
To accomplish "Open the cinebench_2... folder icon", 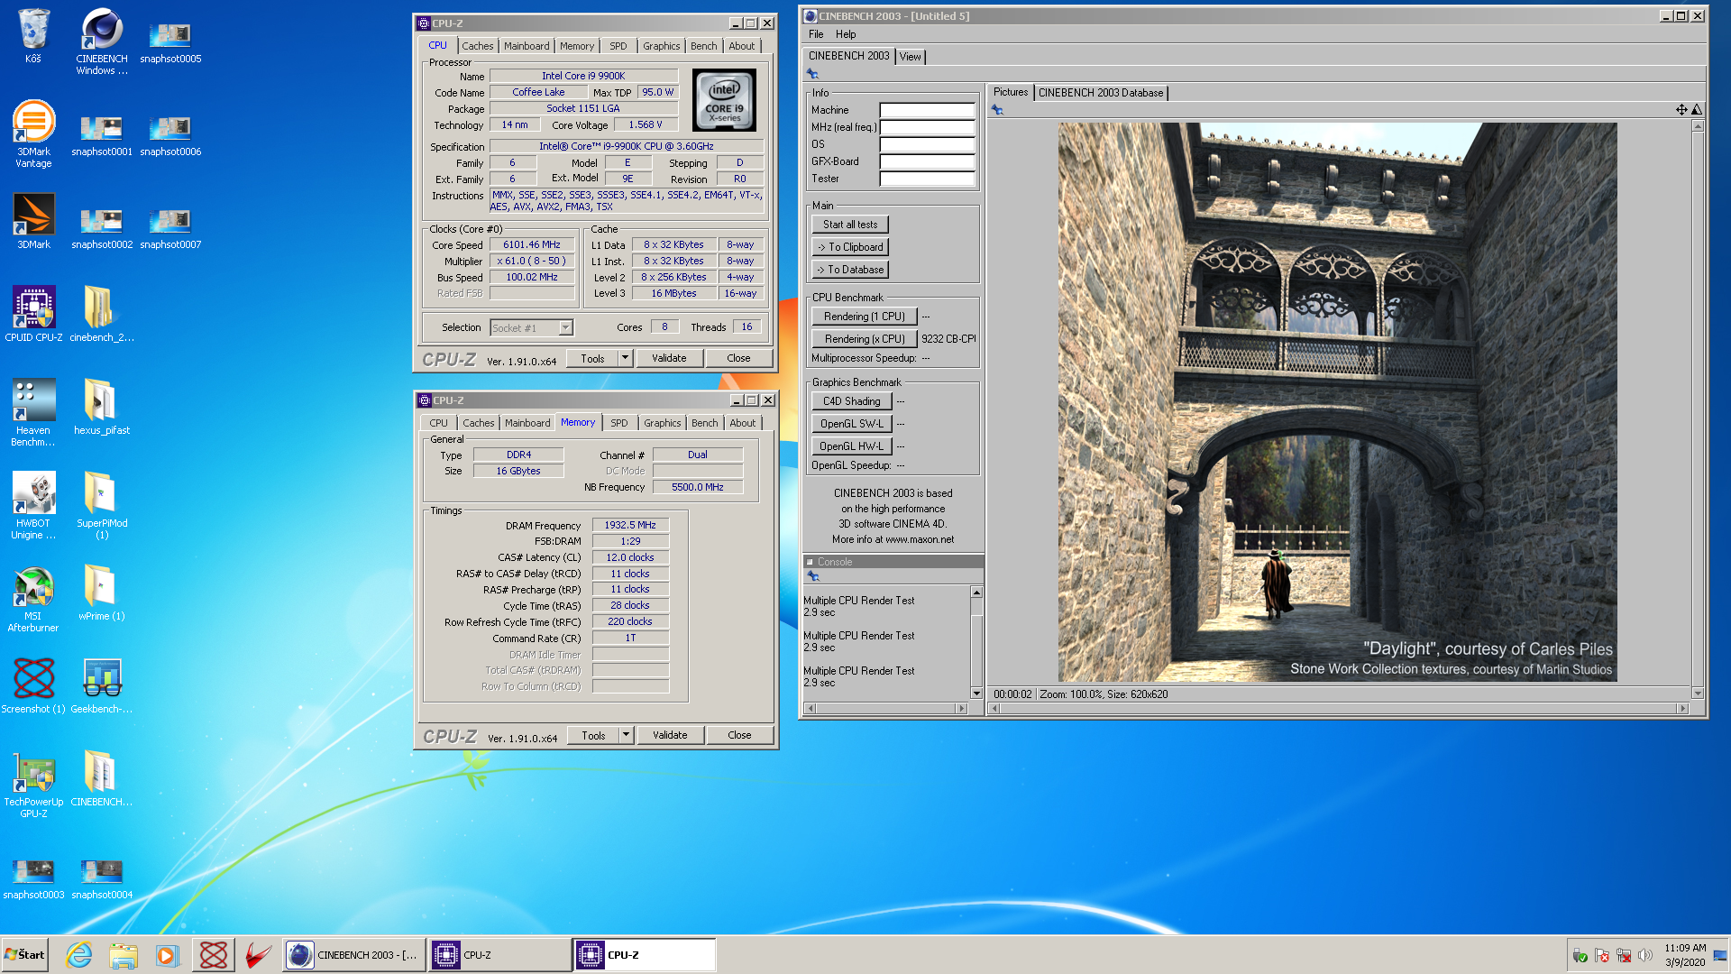I will [x=102, y=314].
